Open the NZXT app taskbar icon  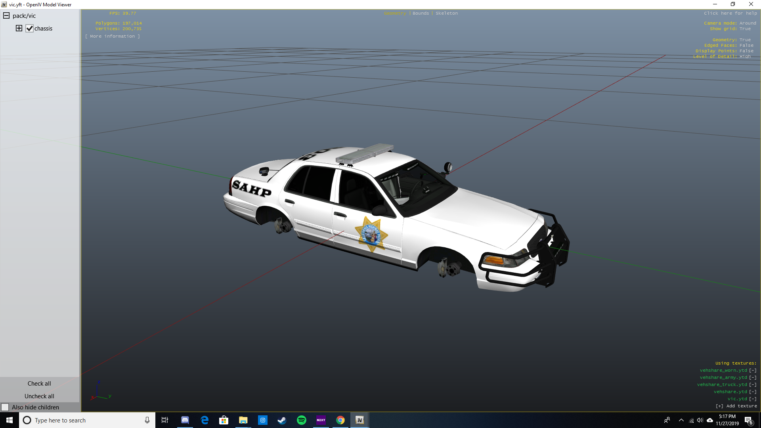pyautogui.click(x=321, y=420)
